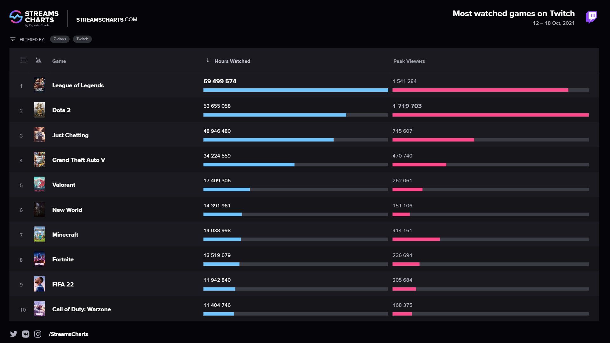Screen dimensions: 610x343
Task: Toggle the Twitch platform filter chip
Action: point(82,39)
